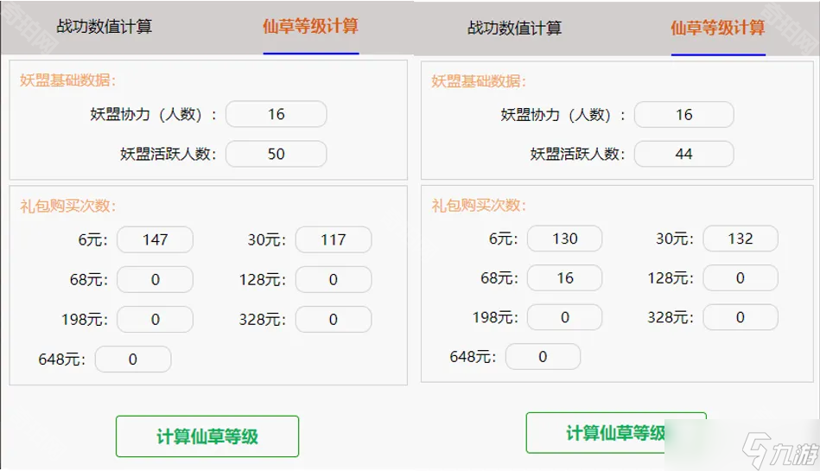Click 648元 field in right panel
820x471 pixels.
coord(543,356)
